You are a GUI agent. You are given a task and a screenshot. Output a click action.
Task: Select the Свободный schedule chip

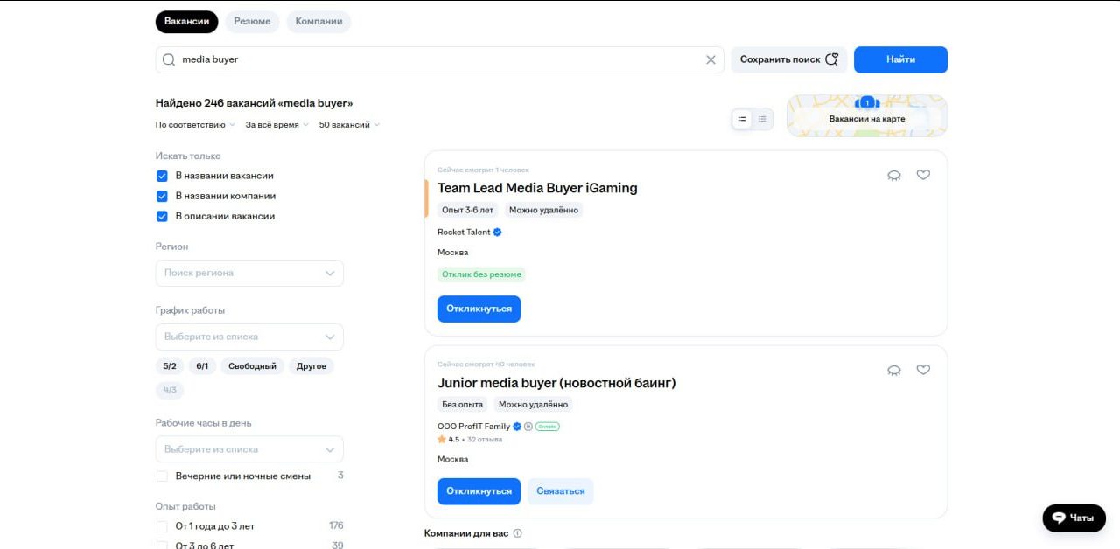252,366
